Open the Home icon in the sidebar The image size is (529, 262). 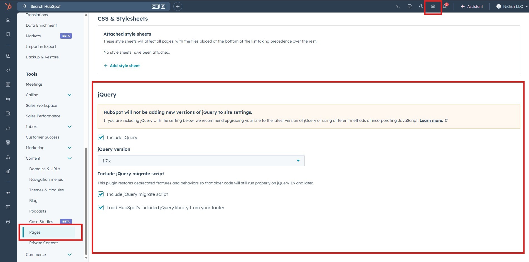[x=8, y=20]
